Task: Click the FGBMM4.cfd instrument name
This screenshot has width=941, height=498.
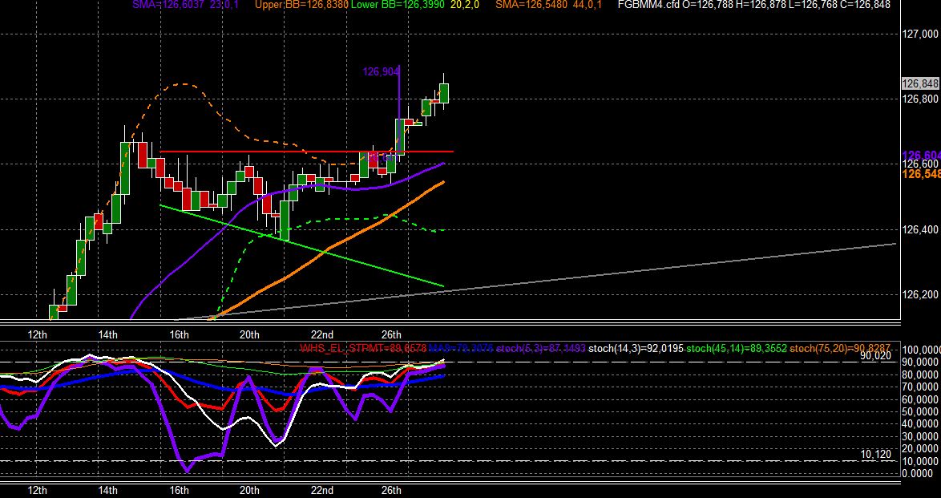Action: pos(648,4)
